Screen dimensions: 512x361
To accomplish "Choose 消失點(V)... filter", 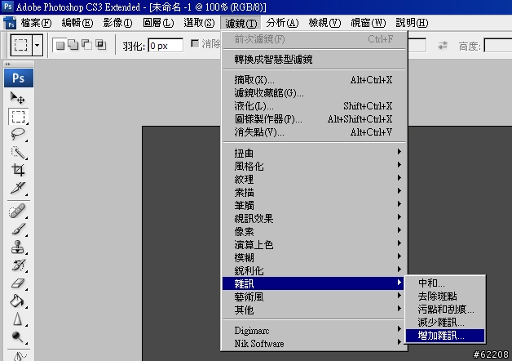I will tap(313, 132).
